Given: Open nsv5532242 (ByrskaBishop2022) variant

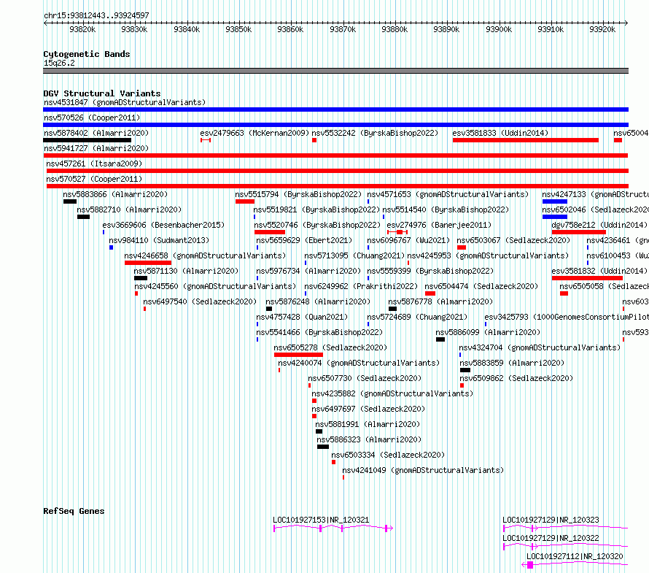Looking at the screenshot, I should tap(375, 133).
